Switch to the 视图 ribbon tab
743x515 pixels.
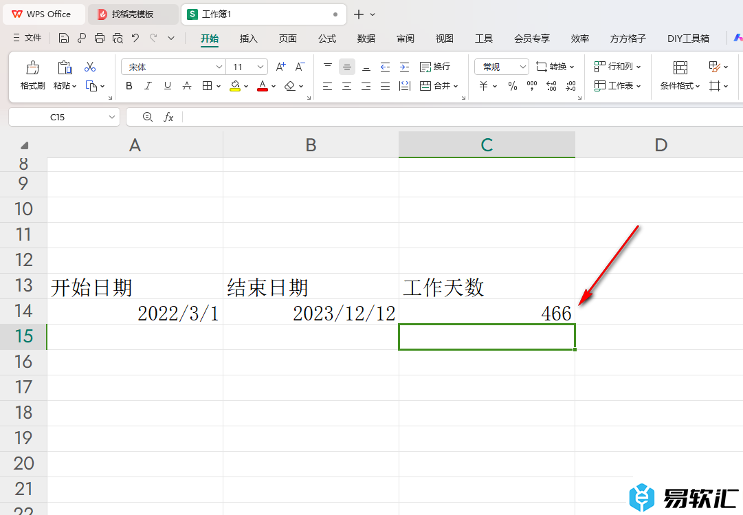pos(445,39)
